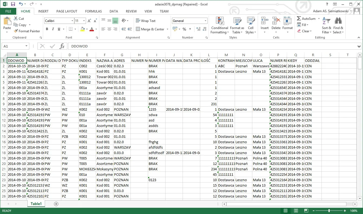Click the Save icon in Quick Access Toolbar
363x214 pixels.
tap(13, 4)
